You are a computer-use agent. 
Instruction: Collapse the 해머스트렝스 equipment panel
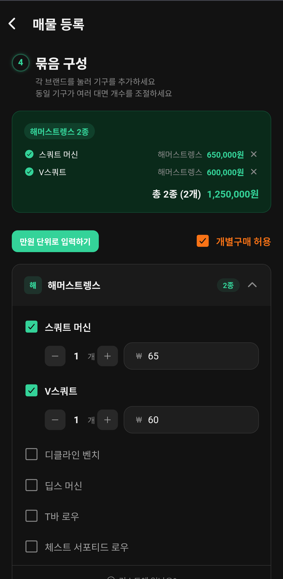tap(252, 285)
